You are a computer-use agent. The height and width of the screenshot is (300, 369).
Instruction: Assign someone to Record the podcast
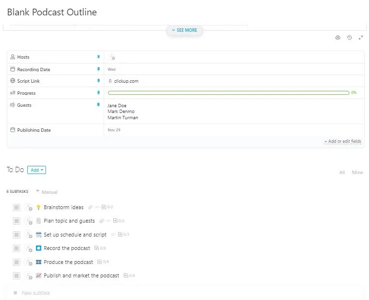click(29, 249)
